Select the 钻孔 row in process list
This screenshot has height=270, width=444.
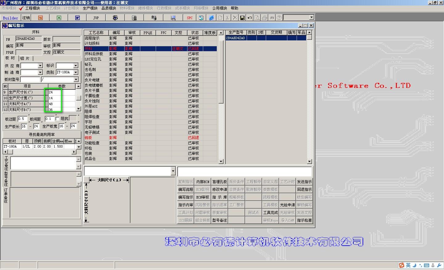tap(150, 64)
